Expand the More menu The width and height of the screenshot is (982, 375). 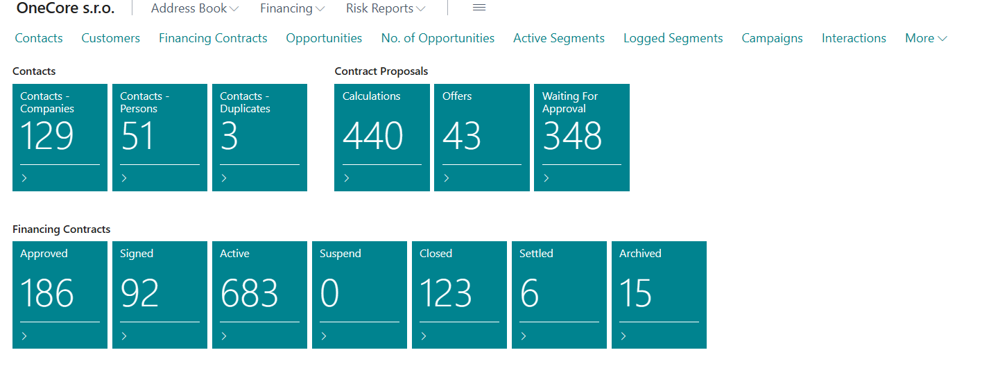click(x=926, y=39)
